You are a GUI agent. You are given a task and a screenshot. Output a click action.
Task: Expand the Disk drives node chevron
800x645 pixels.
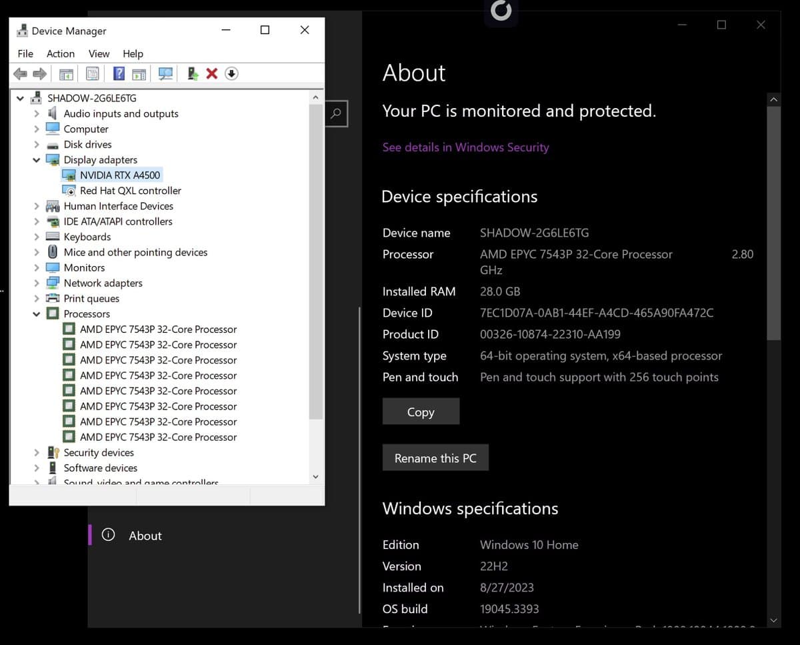click(37, 145)
